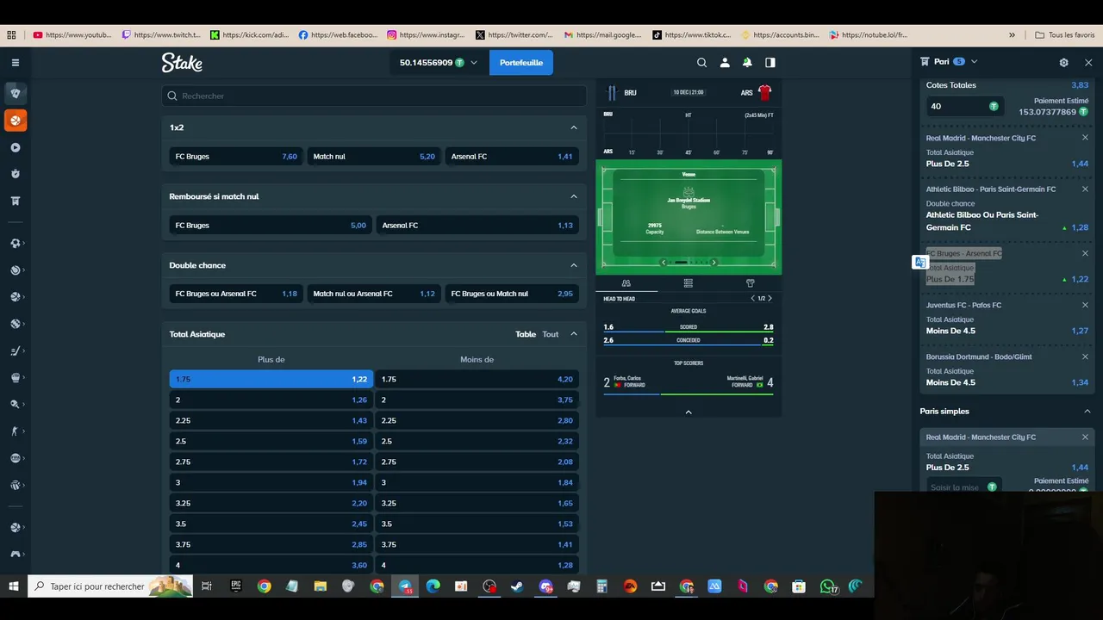Screen dimensions: 1103x620
Task: Remove Real Madrid - Manchester City multi bet
Action: click(1085, 138)
